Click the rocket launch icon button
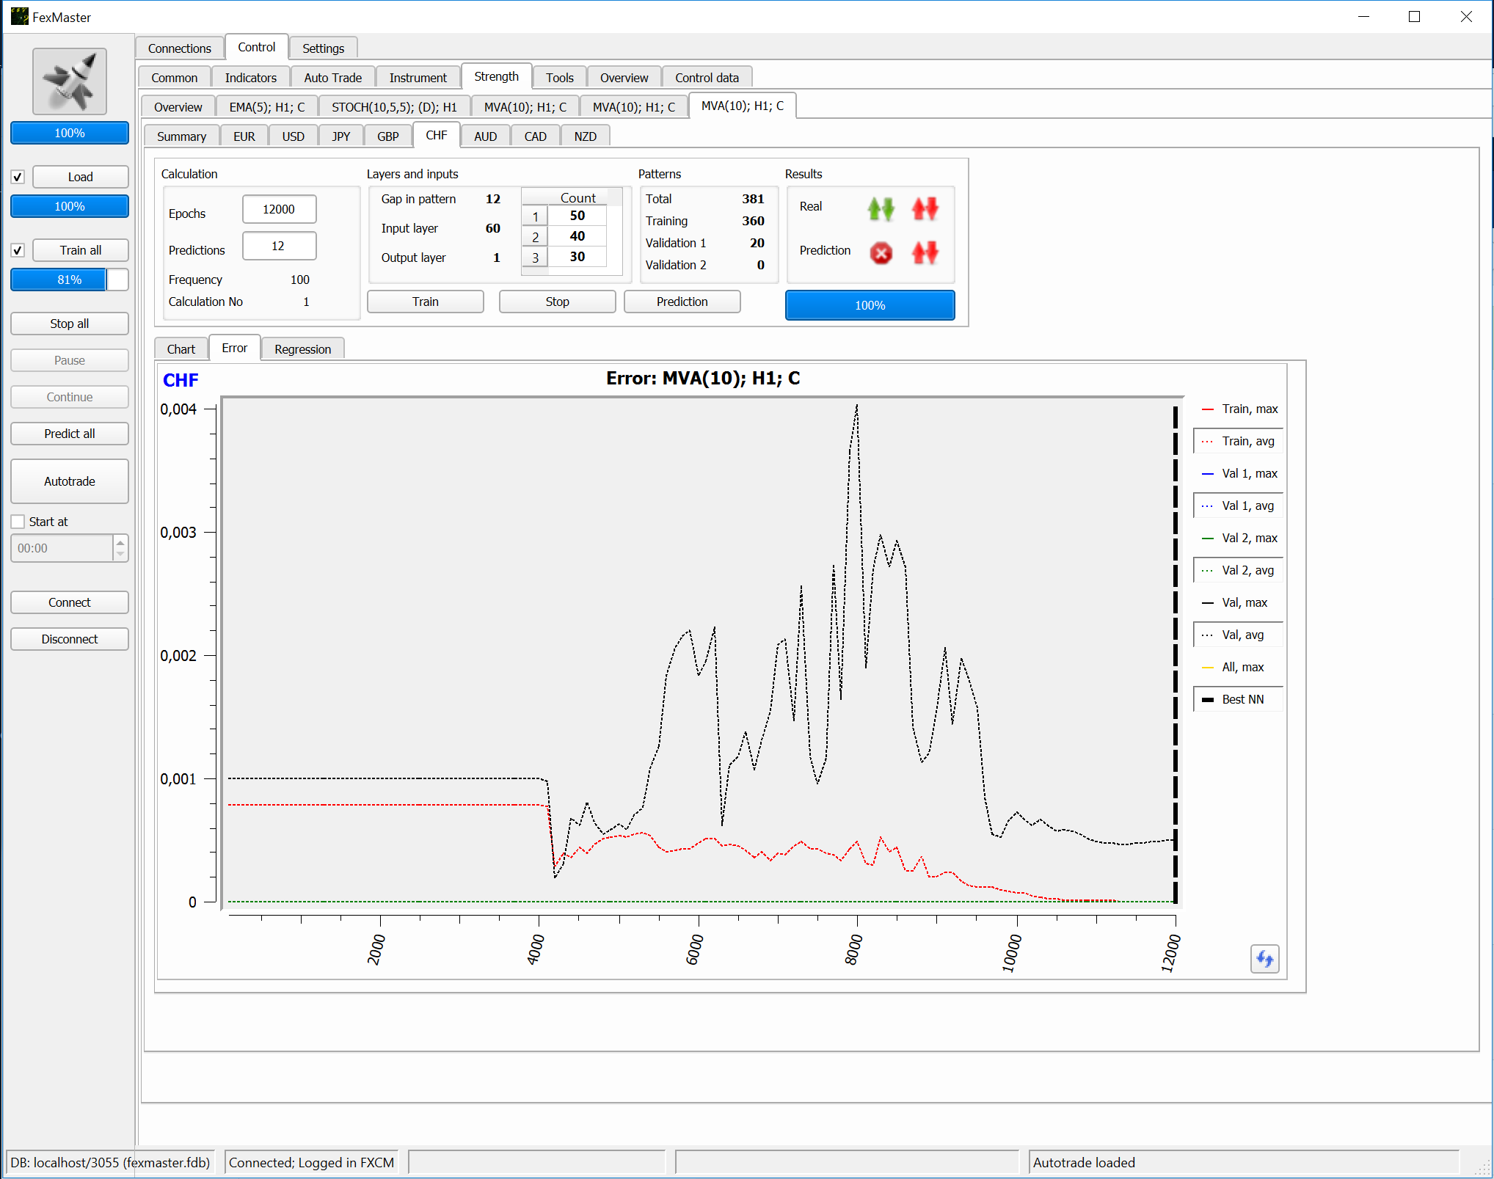The height and width of the screenshot is (1179, 1494). (x=70, y=81)
